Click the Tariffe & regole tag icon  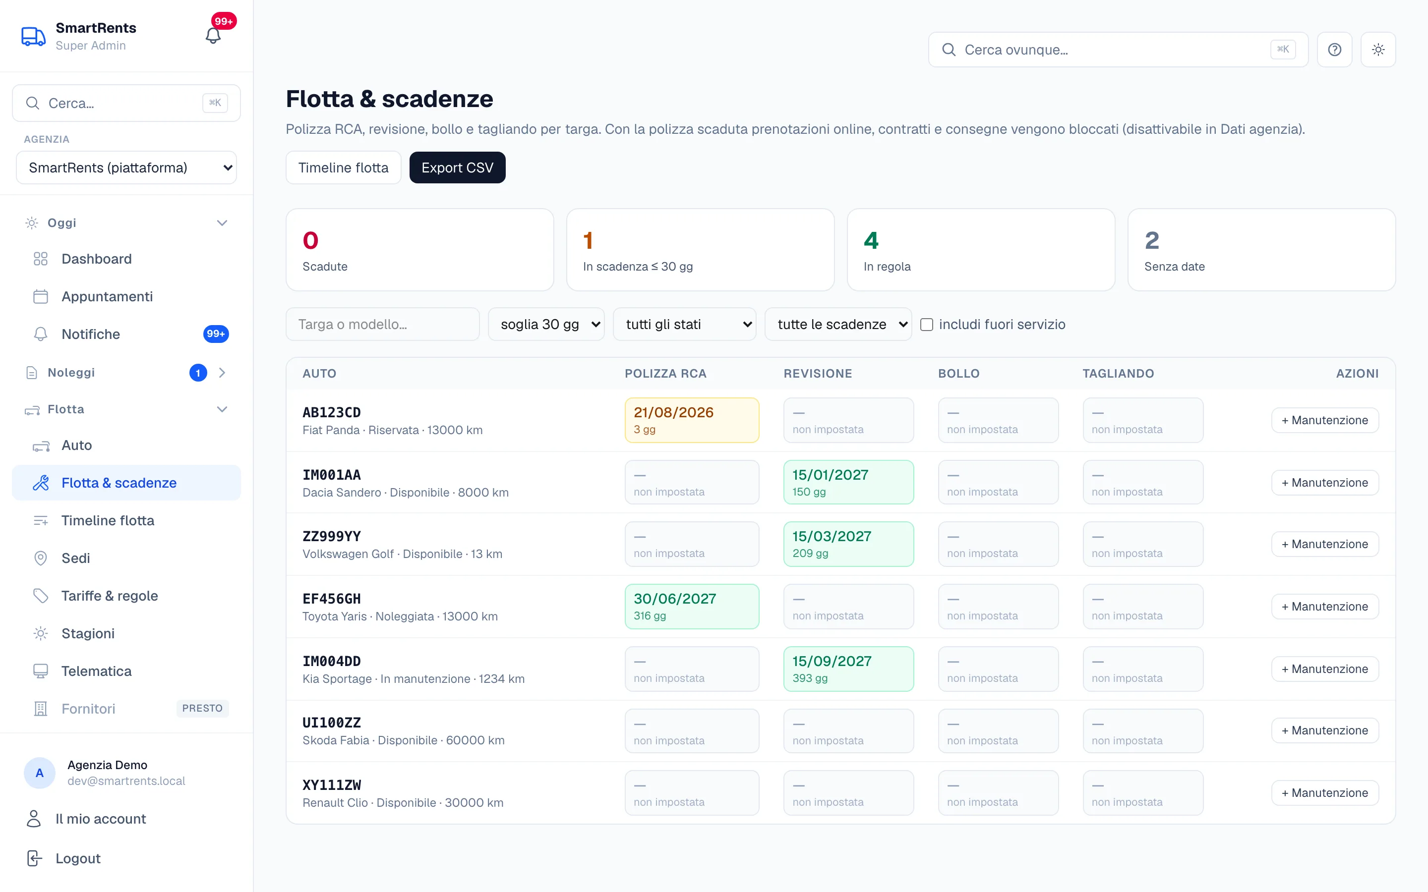click(41, 596)
